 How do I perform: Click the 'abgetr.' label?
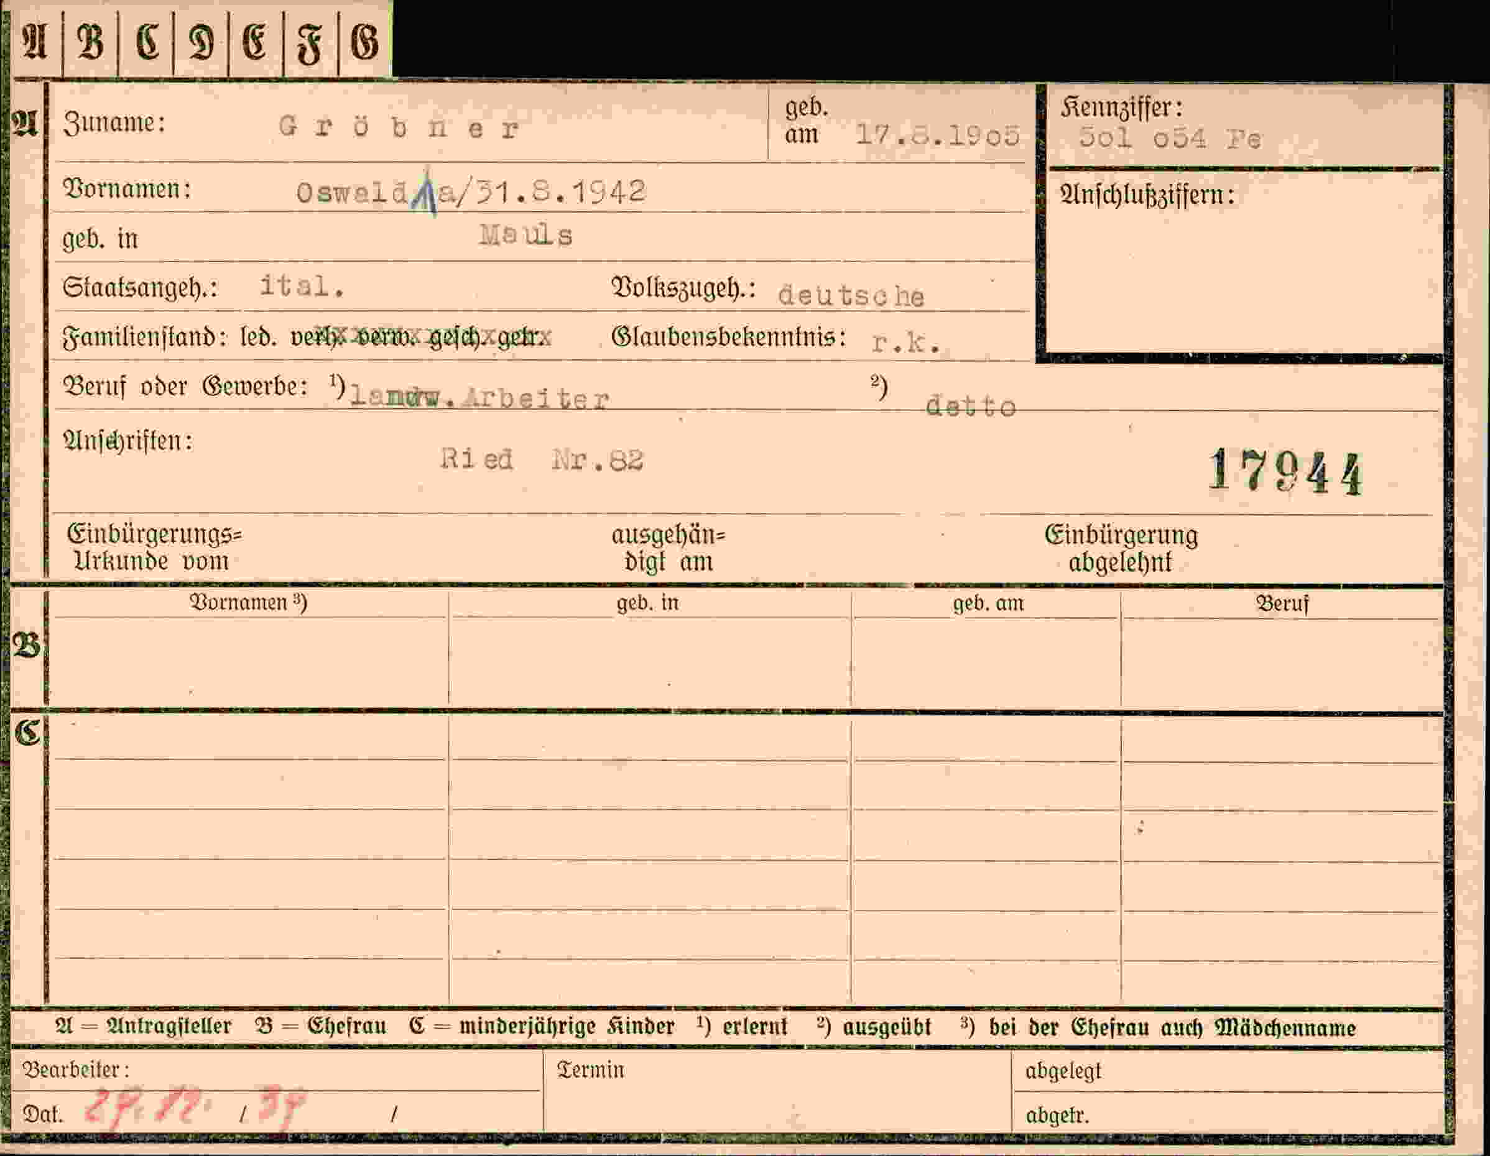pos(1057,1115)
